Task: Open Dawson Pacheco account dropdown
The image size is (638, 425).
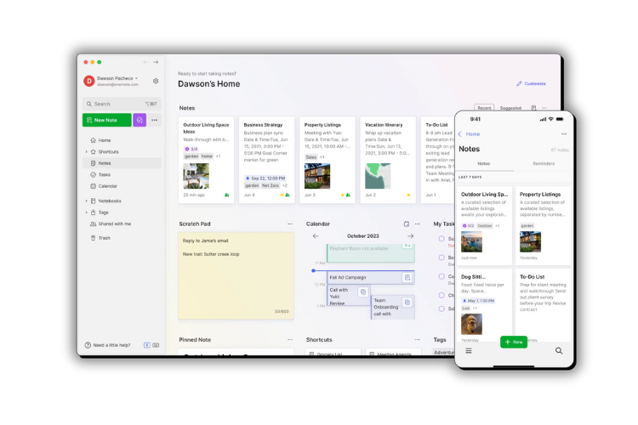Action: point(117,78)
